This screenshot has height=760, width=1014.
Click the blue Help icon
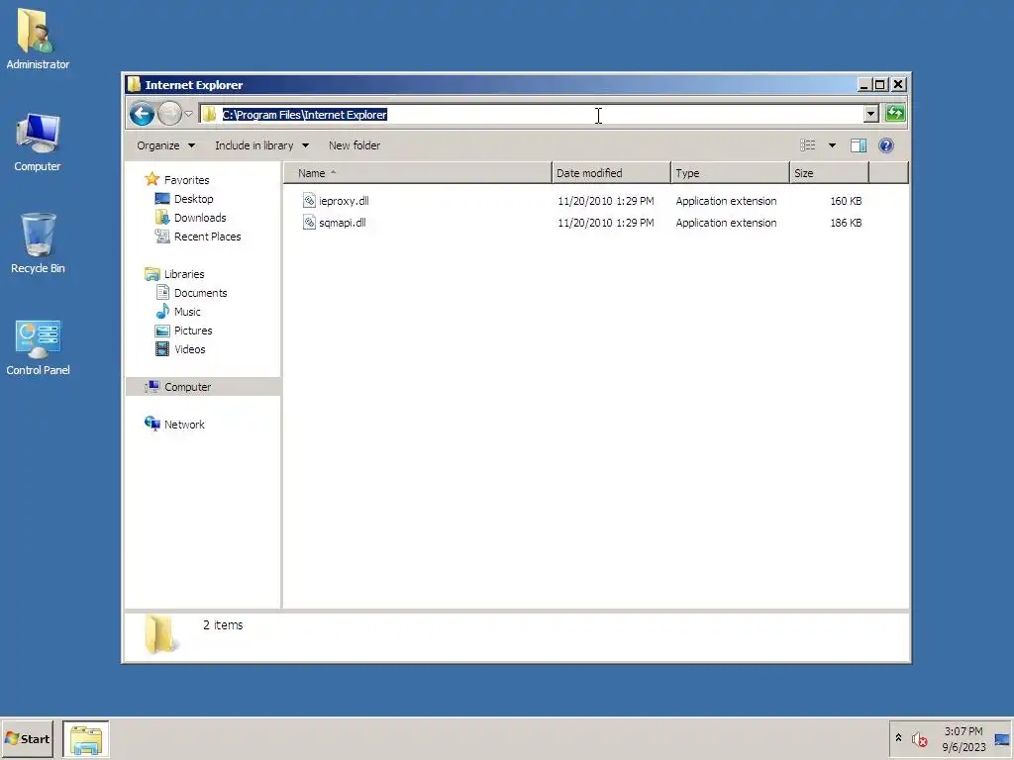(886, 145)
